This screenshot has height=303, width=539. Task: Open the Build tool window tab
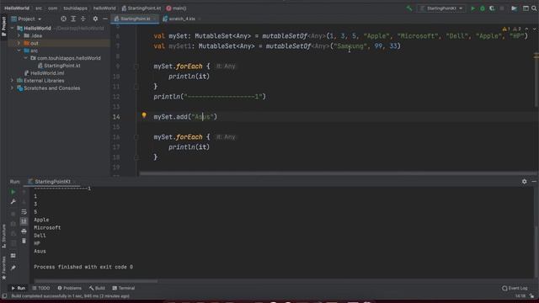[x=97, y=288]
